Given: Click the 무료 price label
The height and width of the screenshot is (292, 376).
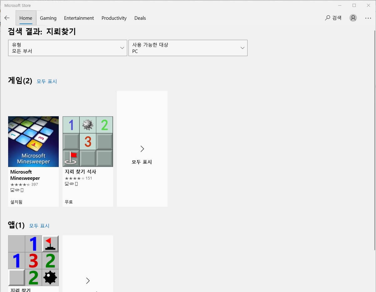Looking at the screenshot, I should pos(69,202).
